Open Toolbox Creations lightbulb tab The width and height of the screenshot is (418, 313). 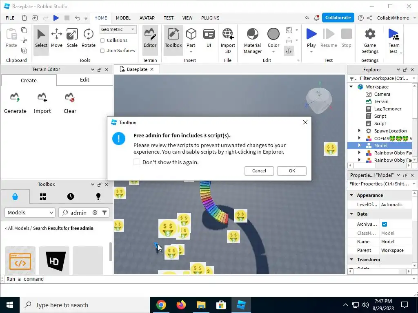coord(98,196)
